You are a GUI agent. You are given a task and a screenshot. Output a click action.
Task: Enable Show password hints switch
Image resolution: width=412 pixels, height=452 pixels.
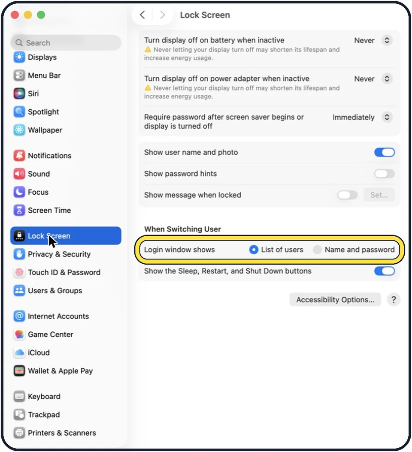pyautogui.click(x=385, y=174)
